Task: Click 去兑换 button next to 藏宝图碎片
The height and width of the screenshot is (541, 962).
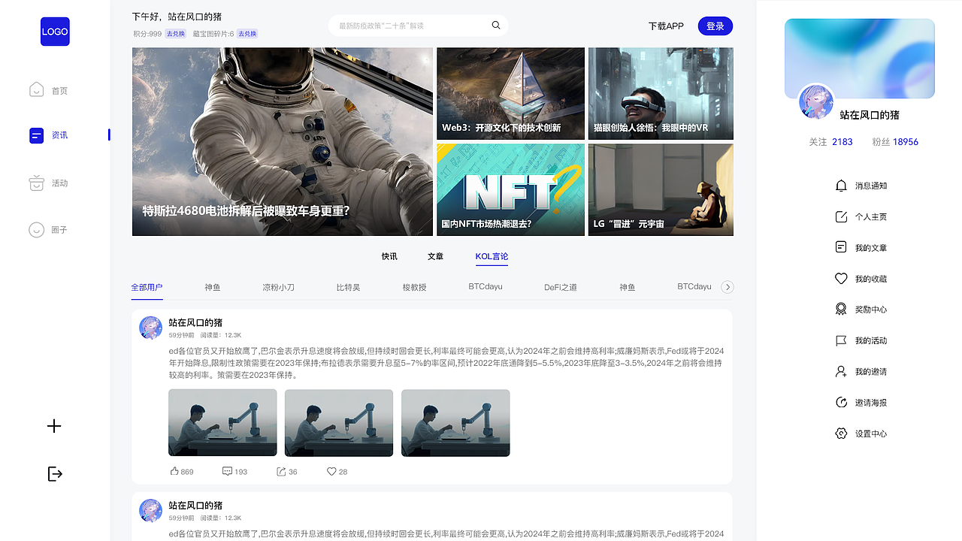Action: pos(247,34)
